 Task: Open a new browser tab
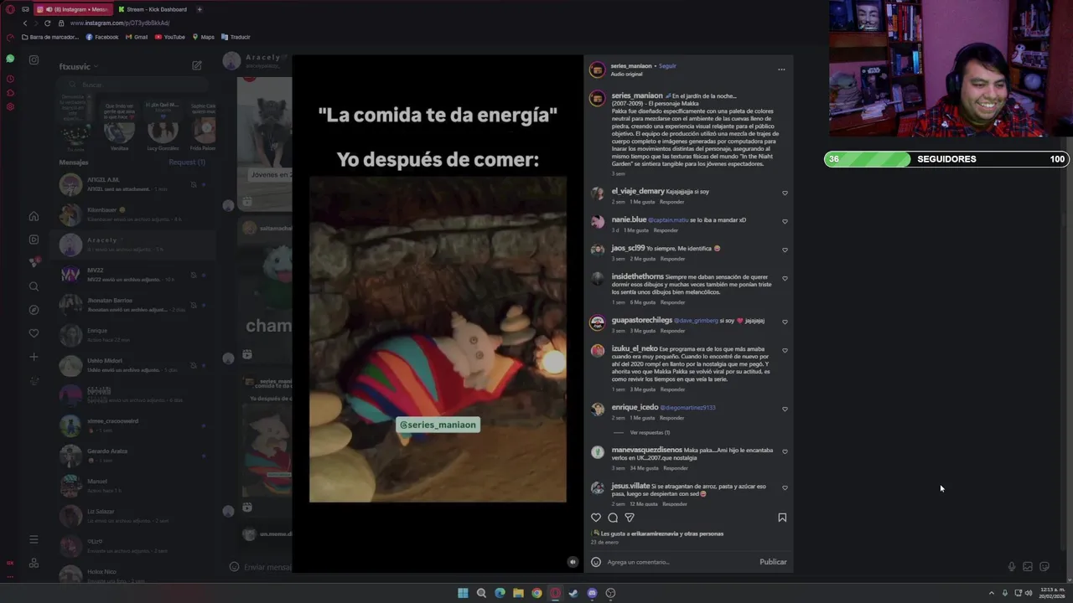(x=200, y=9)
